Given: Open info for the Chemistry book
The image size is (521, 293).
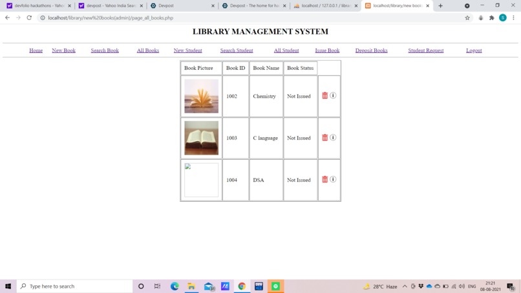Looking at the screenshot, I should click(333, 96).
